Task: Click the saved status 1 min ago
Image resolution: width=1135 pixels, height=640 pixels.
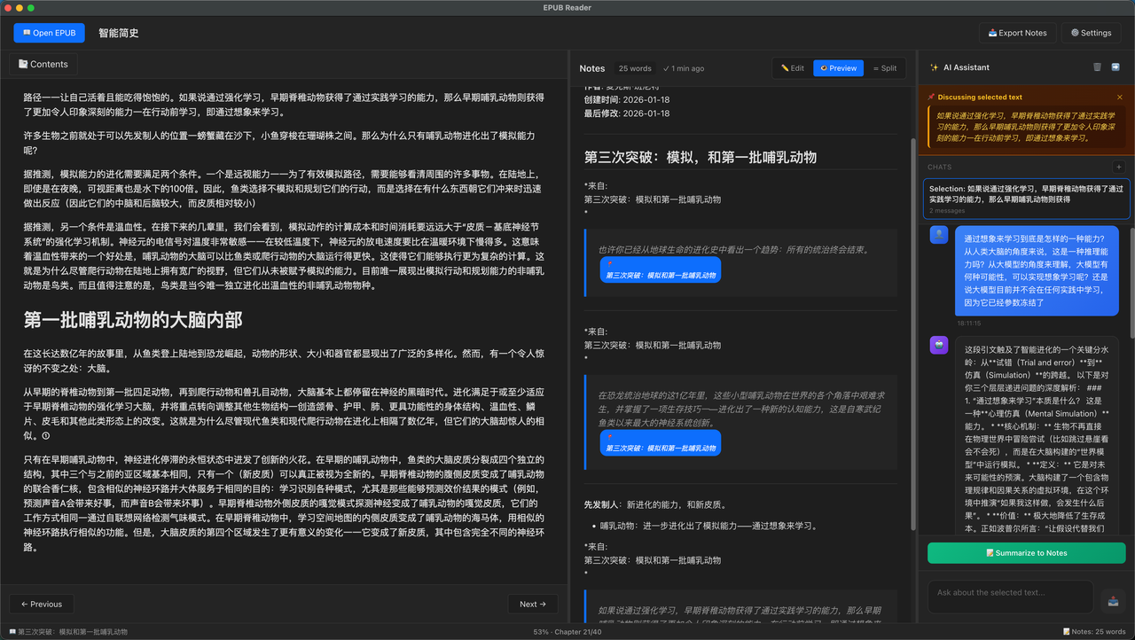Action: coord(684,68)
